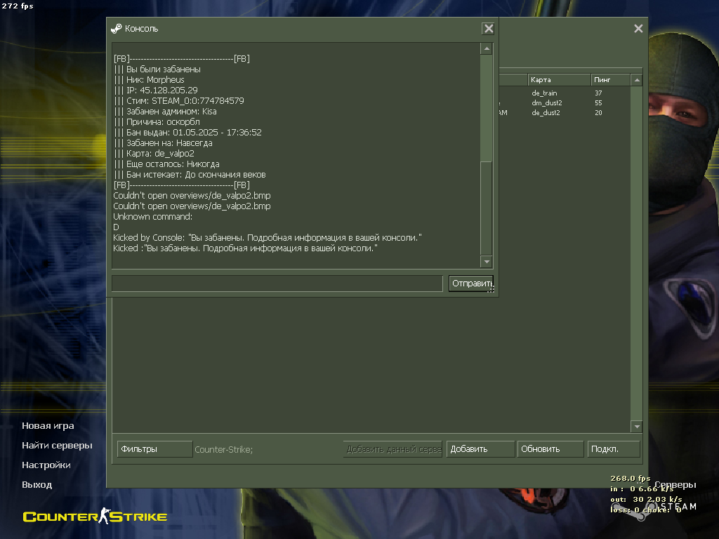Click the Причина: оскорбл line
The image size is (719, 539).
pyautogui.click(x=157, y=122)
